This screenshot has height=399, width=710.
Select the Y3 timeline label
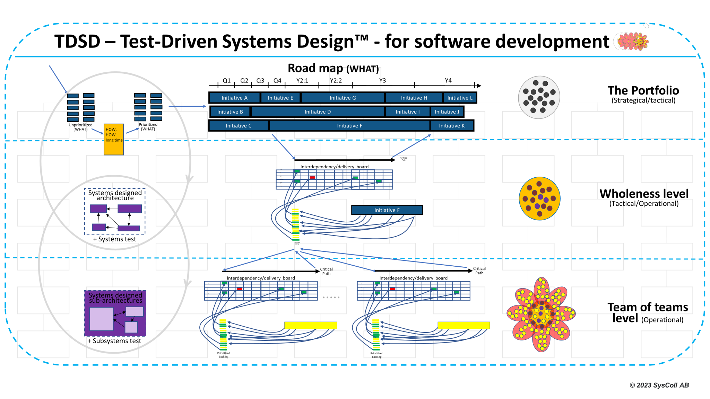(382, 81)
